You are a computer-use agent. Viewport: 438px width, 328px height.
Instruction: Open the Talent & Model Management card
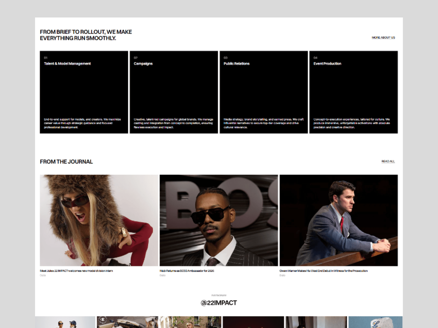84,92
